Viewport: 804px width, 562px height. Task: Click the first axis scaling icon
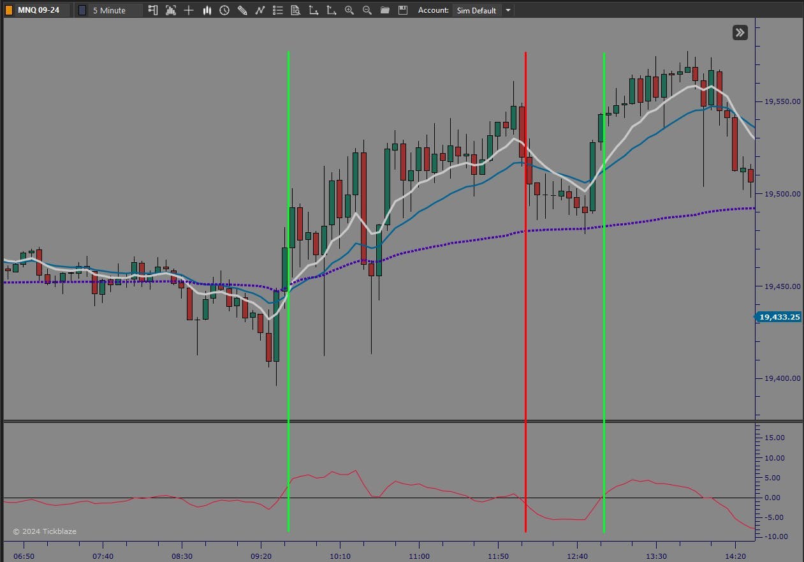313,10
